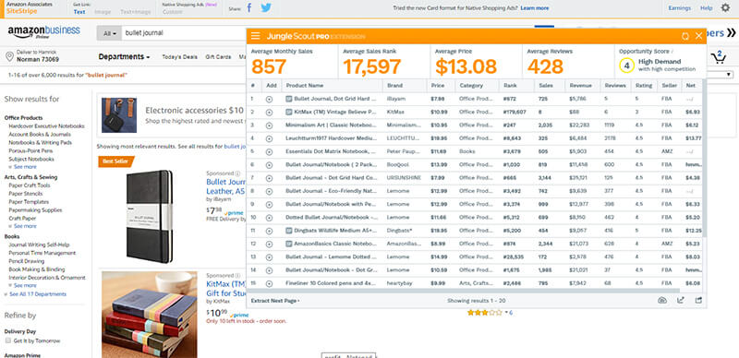This screenshot has width=739, height=358.
Task: Share on Facebook via SiteStripe
Action: (249, 8)
